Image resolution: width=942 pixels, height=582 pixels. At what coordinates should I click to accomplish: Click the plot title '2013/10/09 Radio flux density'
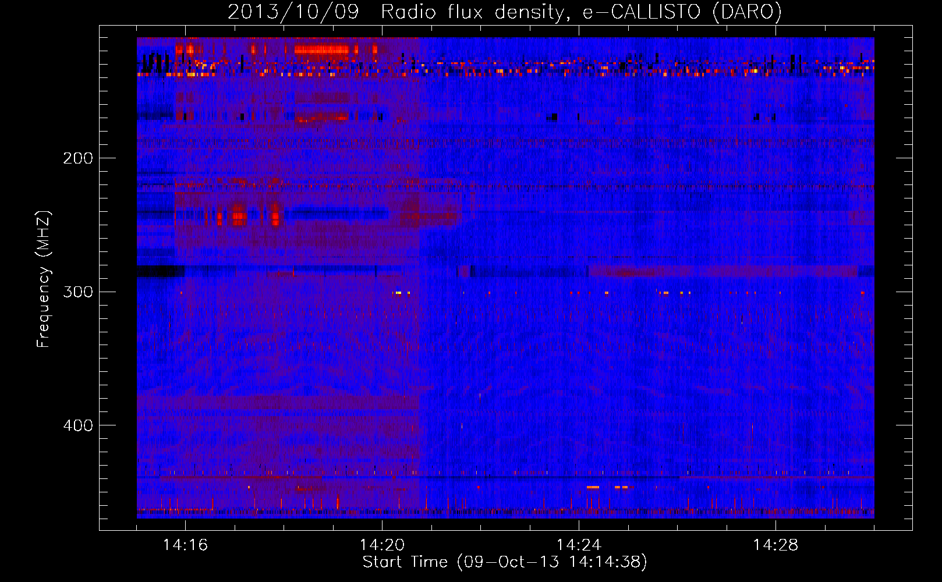[505, 12]
